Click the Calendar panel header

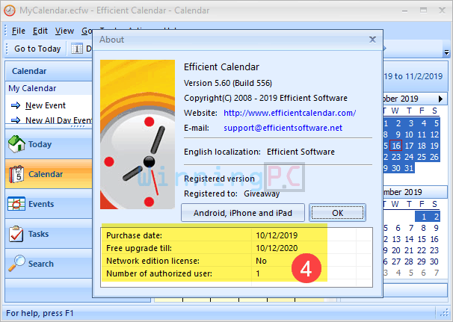coord(49,71)
